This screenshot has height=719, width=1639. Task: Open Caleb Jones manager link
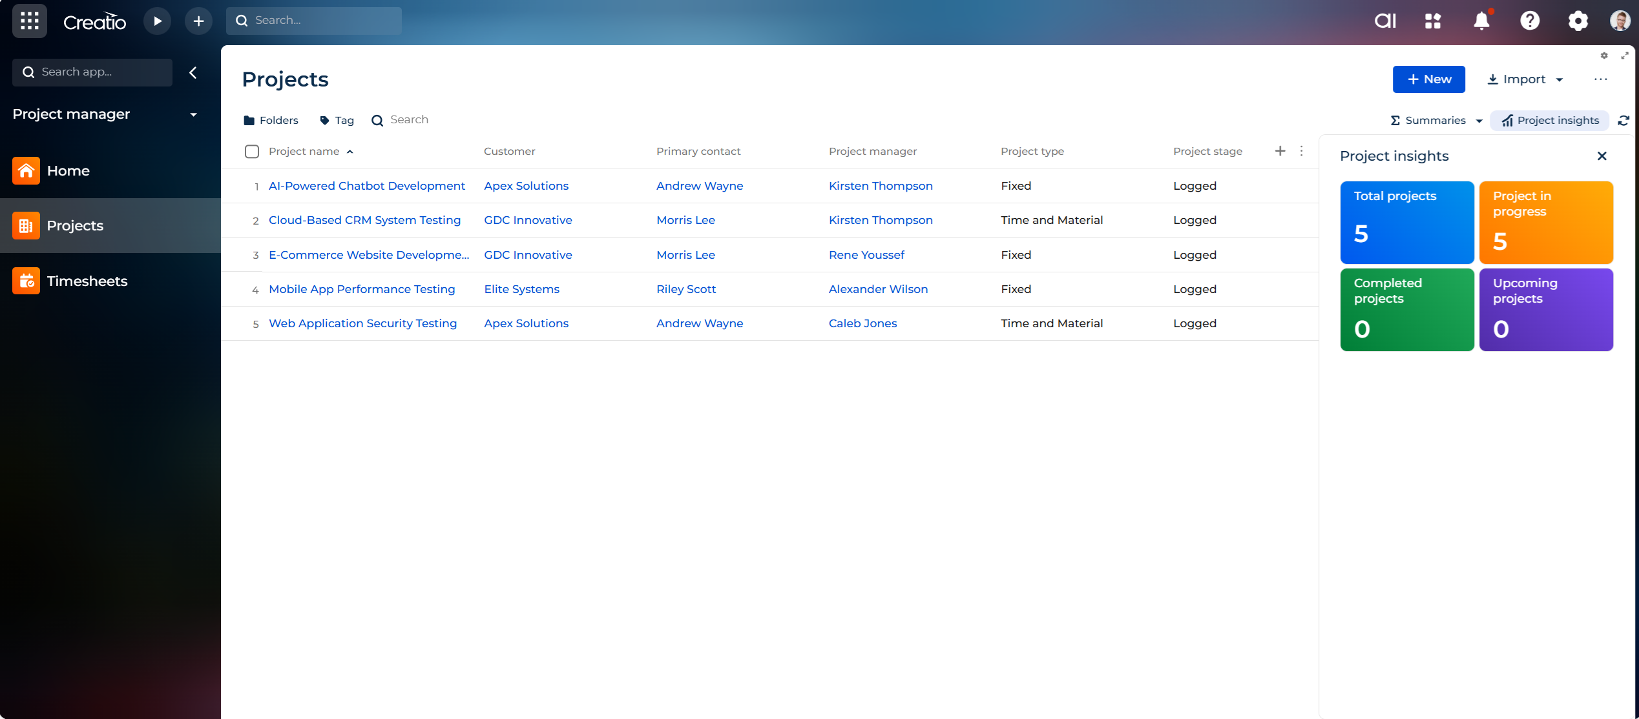coord(862,323)
